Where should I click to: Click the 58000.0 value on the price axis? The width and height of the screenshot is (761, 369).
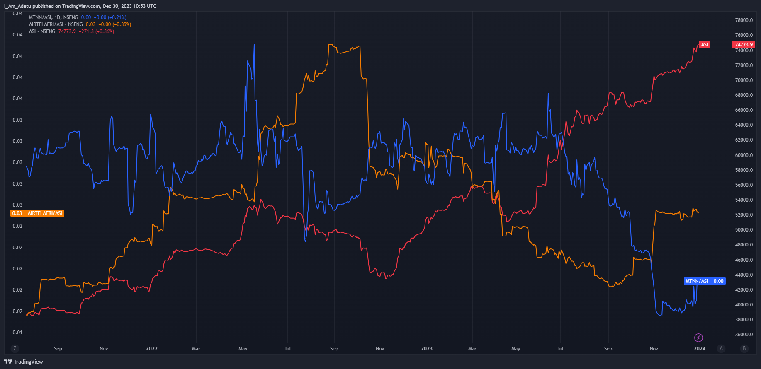pyautogui.click(x=744, y=170)
